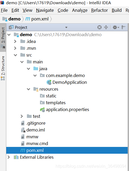The image size is (129, 171).
Task: Click the demo.iml file icon
Action: [23, 130]
